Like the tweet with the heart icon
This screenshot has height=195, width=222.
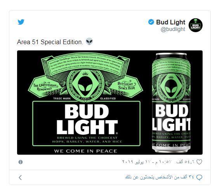point(199,162)
